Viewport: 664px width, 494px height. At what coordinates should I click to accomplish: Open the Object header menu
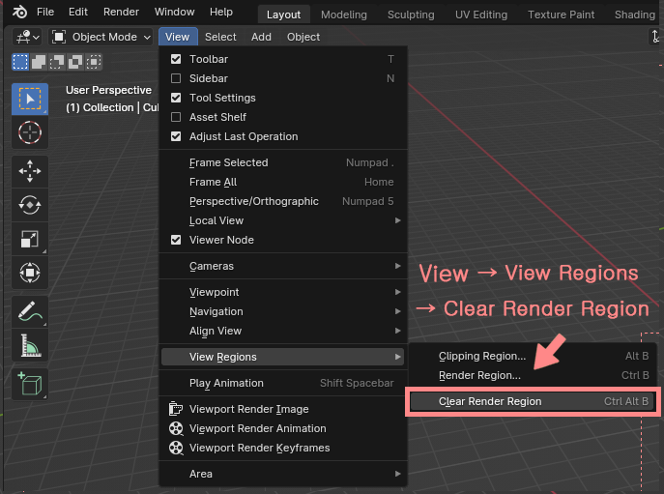[303, 37]
